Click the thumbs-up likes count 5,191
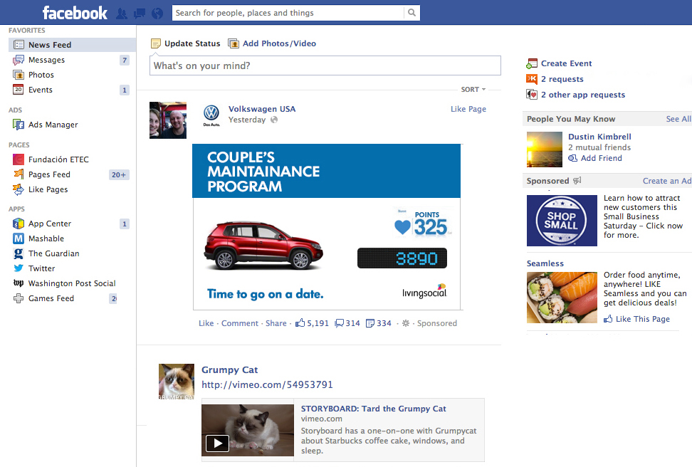692x467 pixels. point(313,323)
